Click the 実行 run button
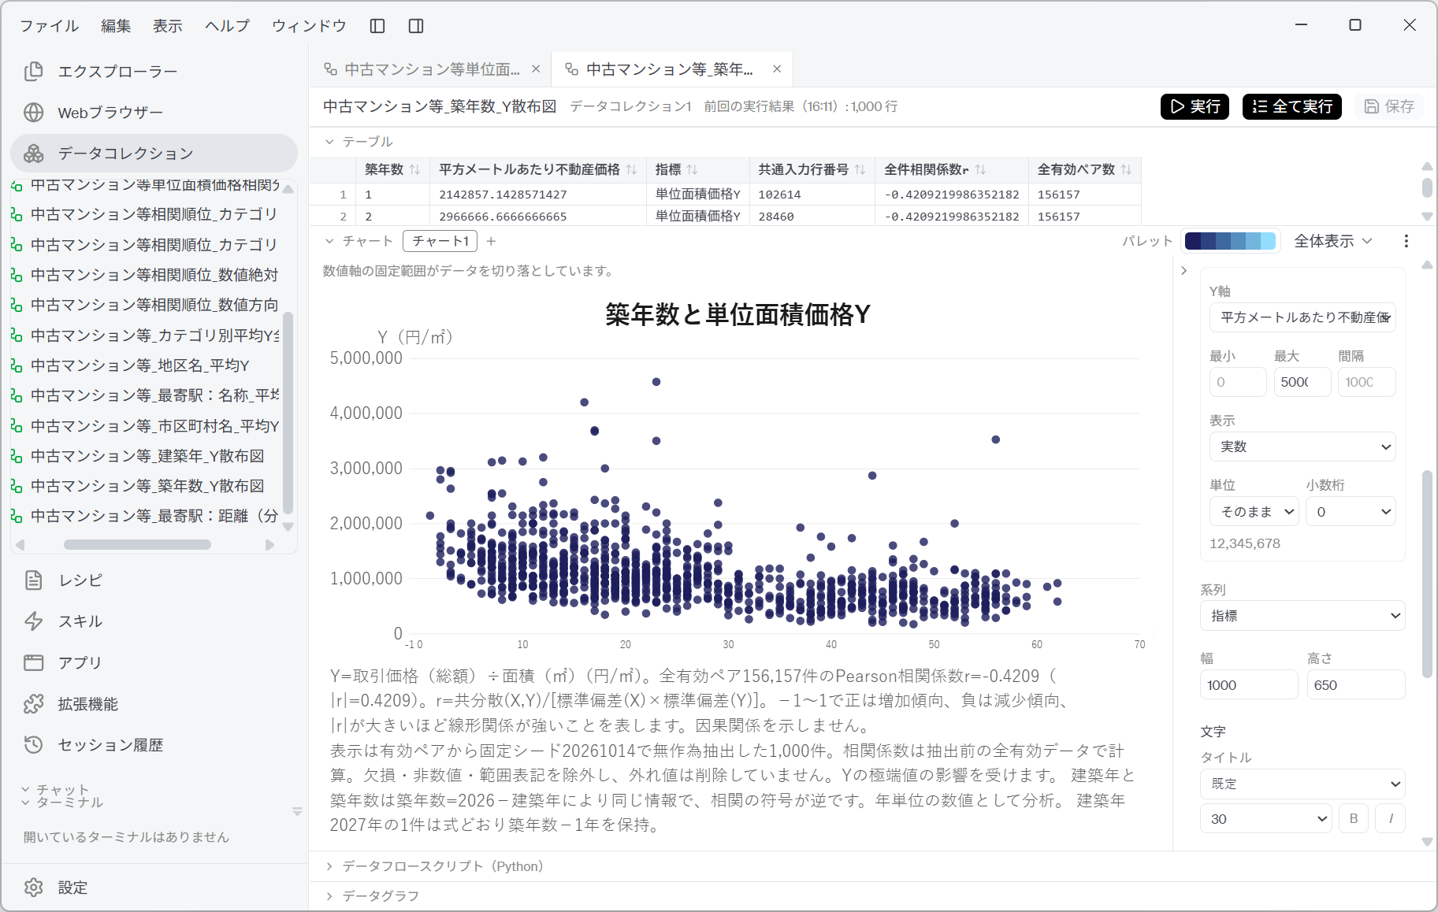 1195,106
